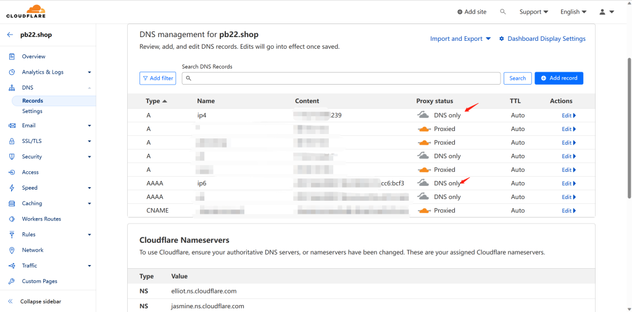
Task: Click the plus icon on Add site
Action: click(460, 12)
